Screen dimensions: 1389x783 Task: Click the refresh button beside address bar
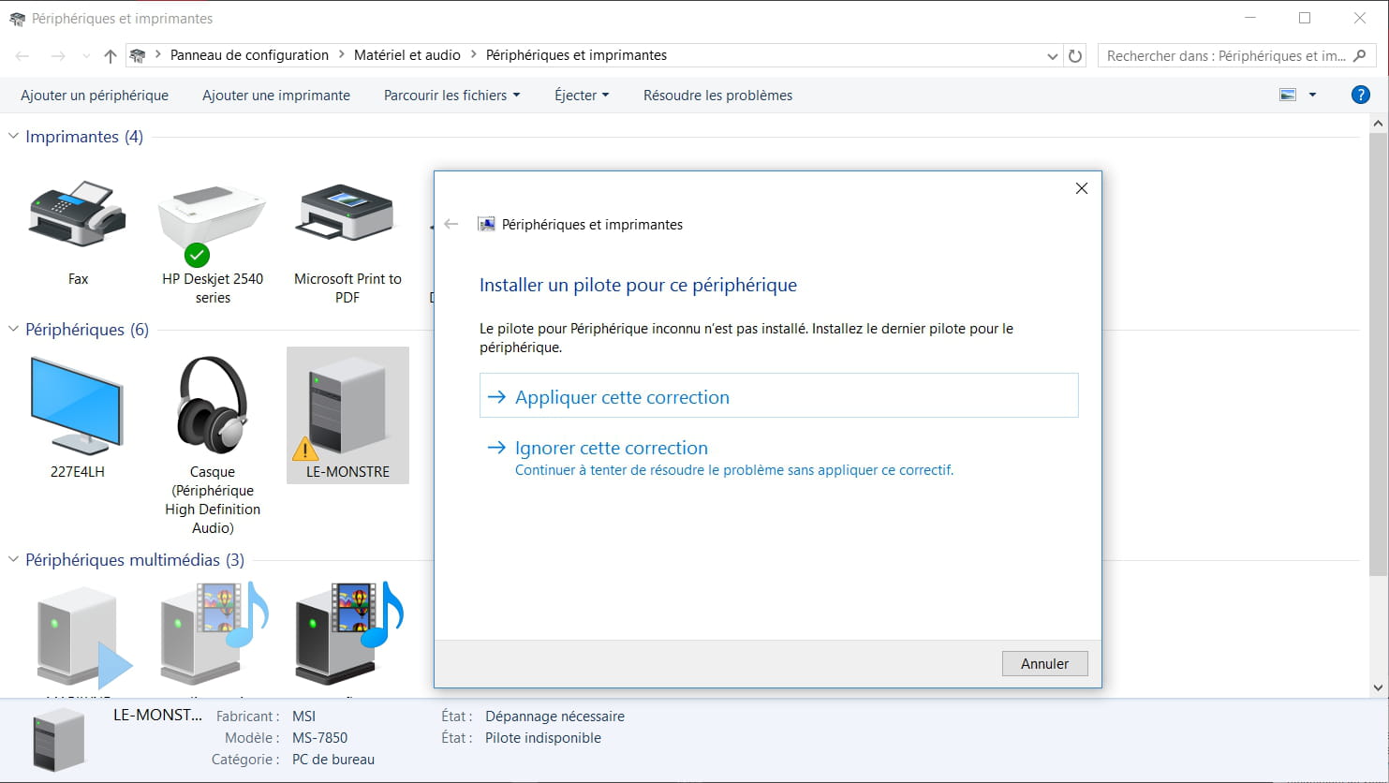point(1075,56)
